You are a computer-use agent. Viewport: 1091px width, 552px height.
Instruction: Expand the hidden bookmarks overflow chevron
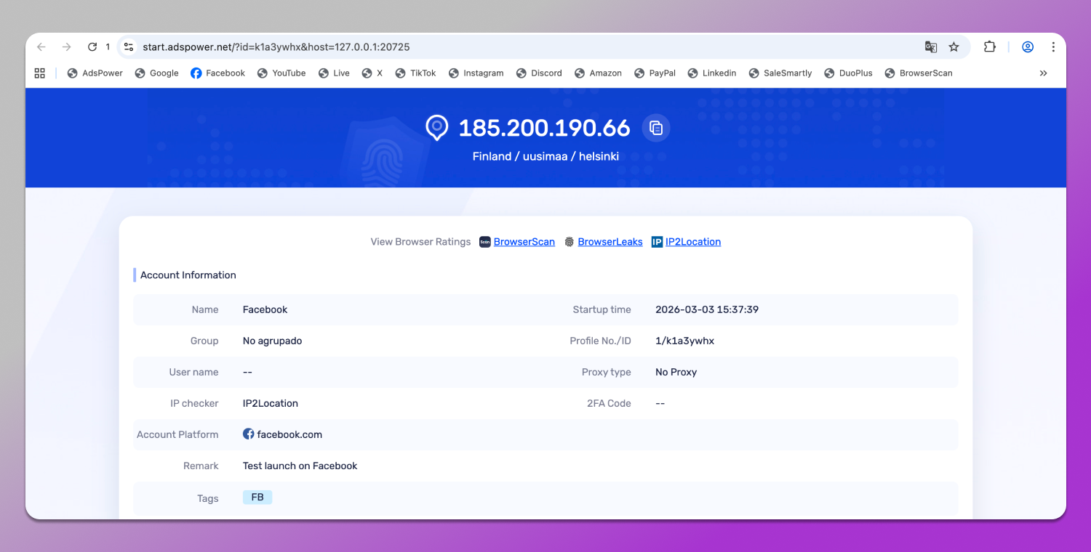[x=1043, y=73]
